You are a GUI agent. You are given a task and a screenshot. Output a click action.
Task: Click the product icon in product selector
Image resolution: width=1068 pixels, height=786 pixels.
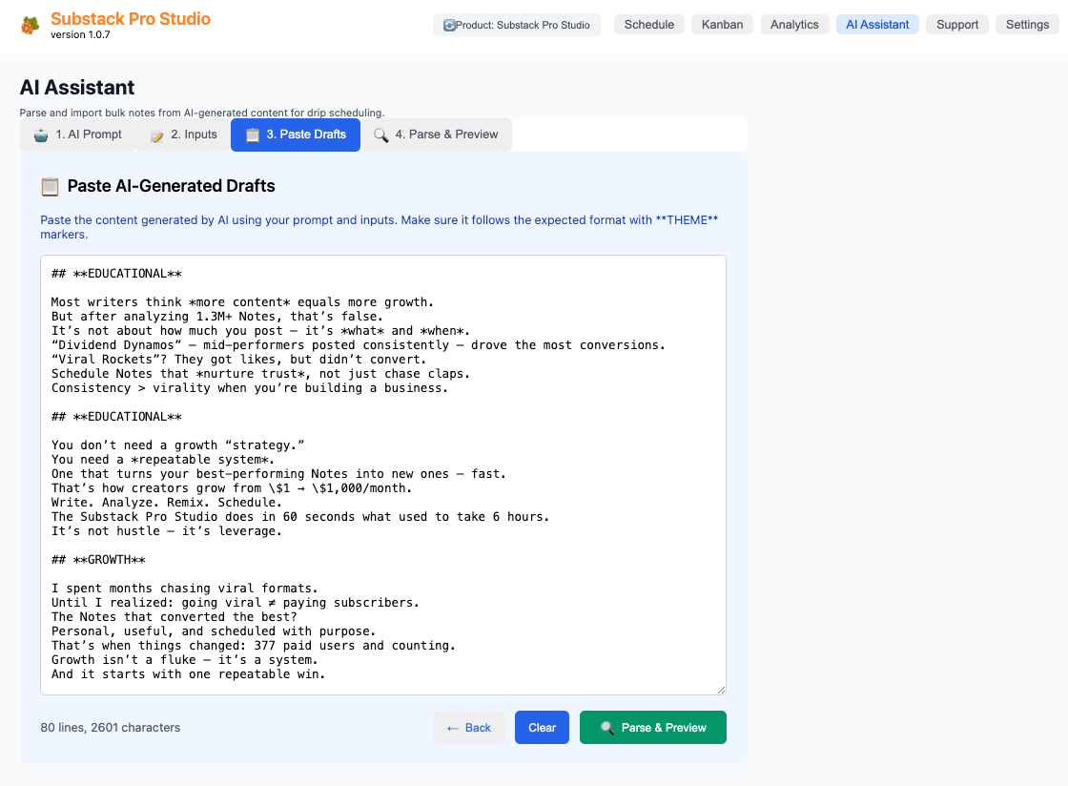tap(449, 25)
